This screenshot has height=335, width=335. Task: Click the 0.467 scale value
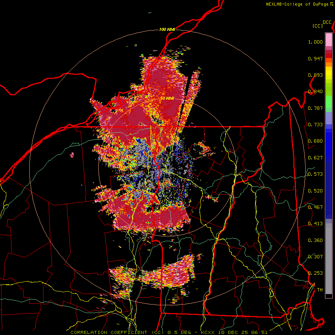click(315, 207)
